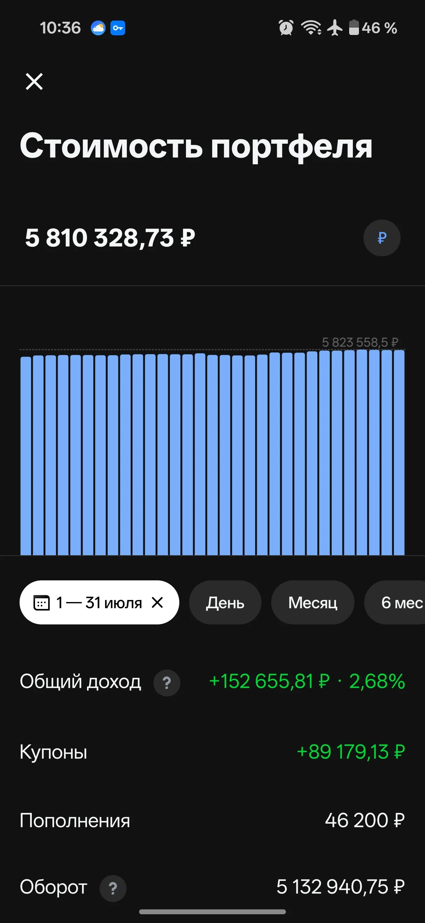
Task: Select the 6 мес period filter
Action: click(395, 602)
